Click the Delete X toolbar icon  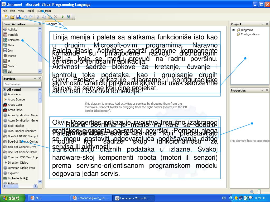(x=55, y=17)
